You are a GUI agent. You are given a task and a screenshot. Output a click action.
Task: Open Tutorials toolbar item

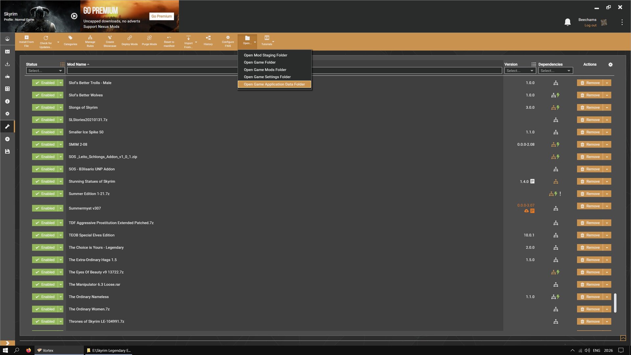[267, 41]
